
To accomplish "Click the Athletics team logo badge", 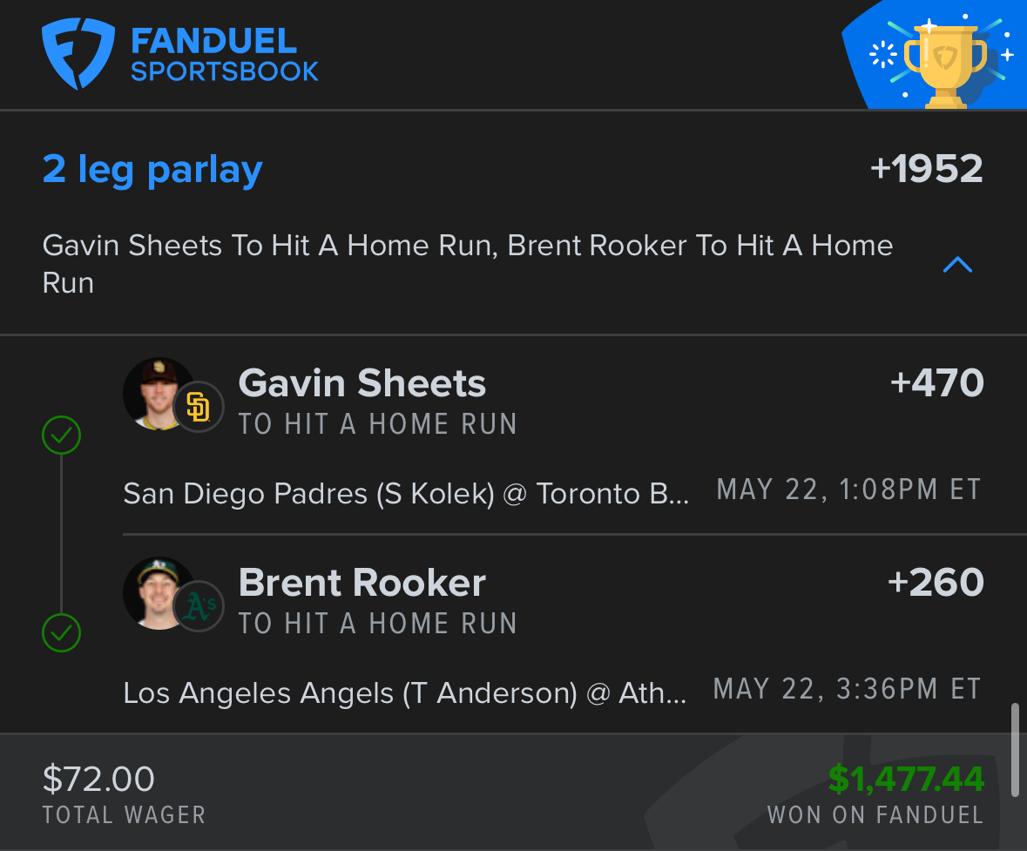I will click(x=199, y=607).
